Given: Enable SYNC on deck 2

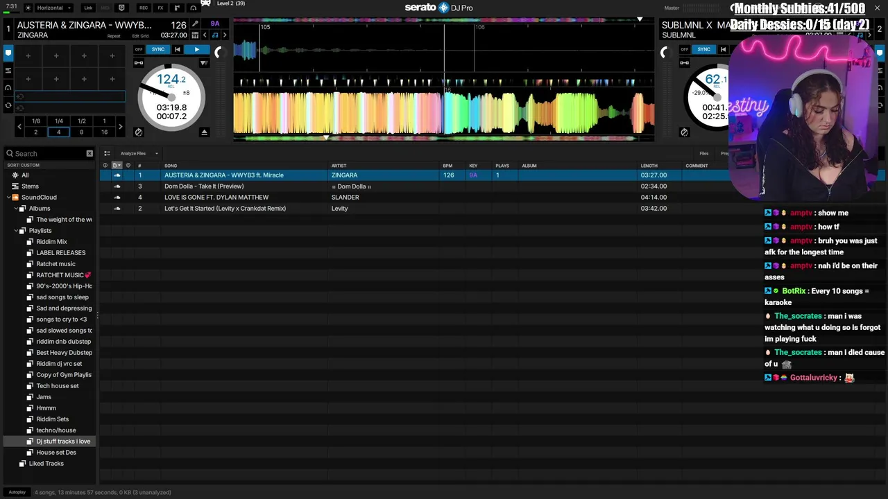Looking at the screenshot, I should (x=704, y=49).
